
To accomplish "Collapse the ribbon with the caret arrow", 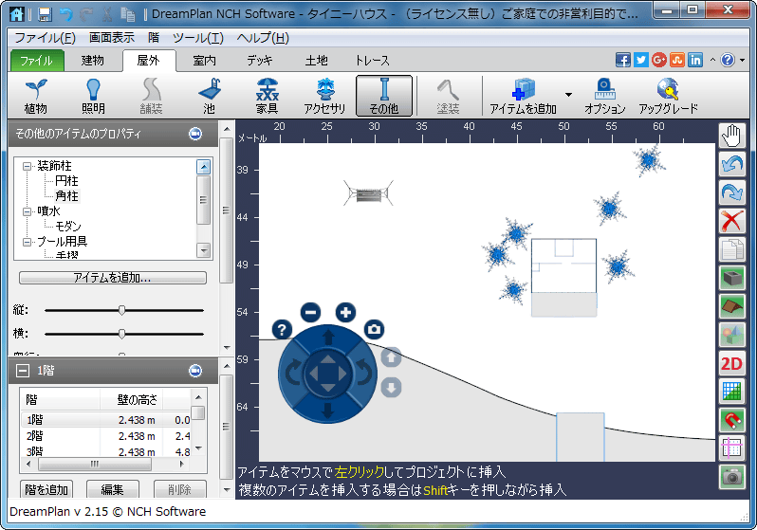I will pyautogui.click(x=712, y=61).
